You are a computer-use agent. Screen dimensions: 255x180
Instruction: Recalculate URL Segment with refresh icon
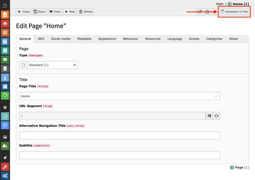coord(216,116)
